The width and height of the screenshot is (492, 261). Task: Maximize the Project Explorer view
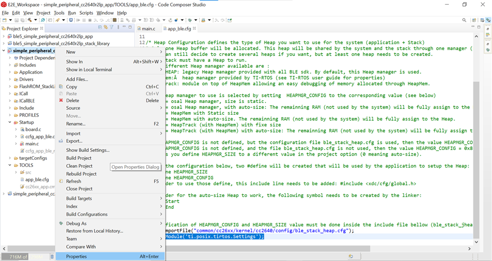130,27
